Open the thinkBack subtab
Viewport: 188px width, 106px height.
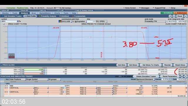(64, 16)
